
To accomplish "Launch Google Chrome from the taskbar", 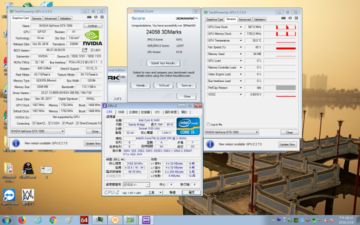I will (x=53, y=220).
